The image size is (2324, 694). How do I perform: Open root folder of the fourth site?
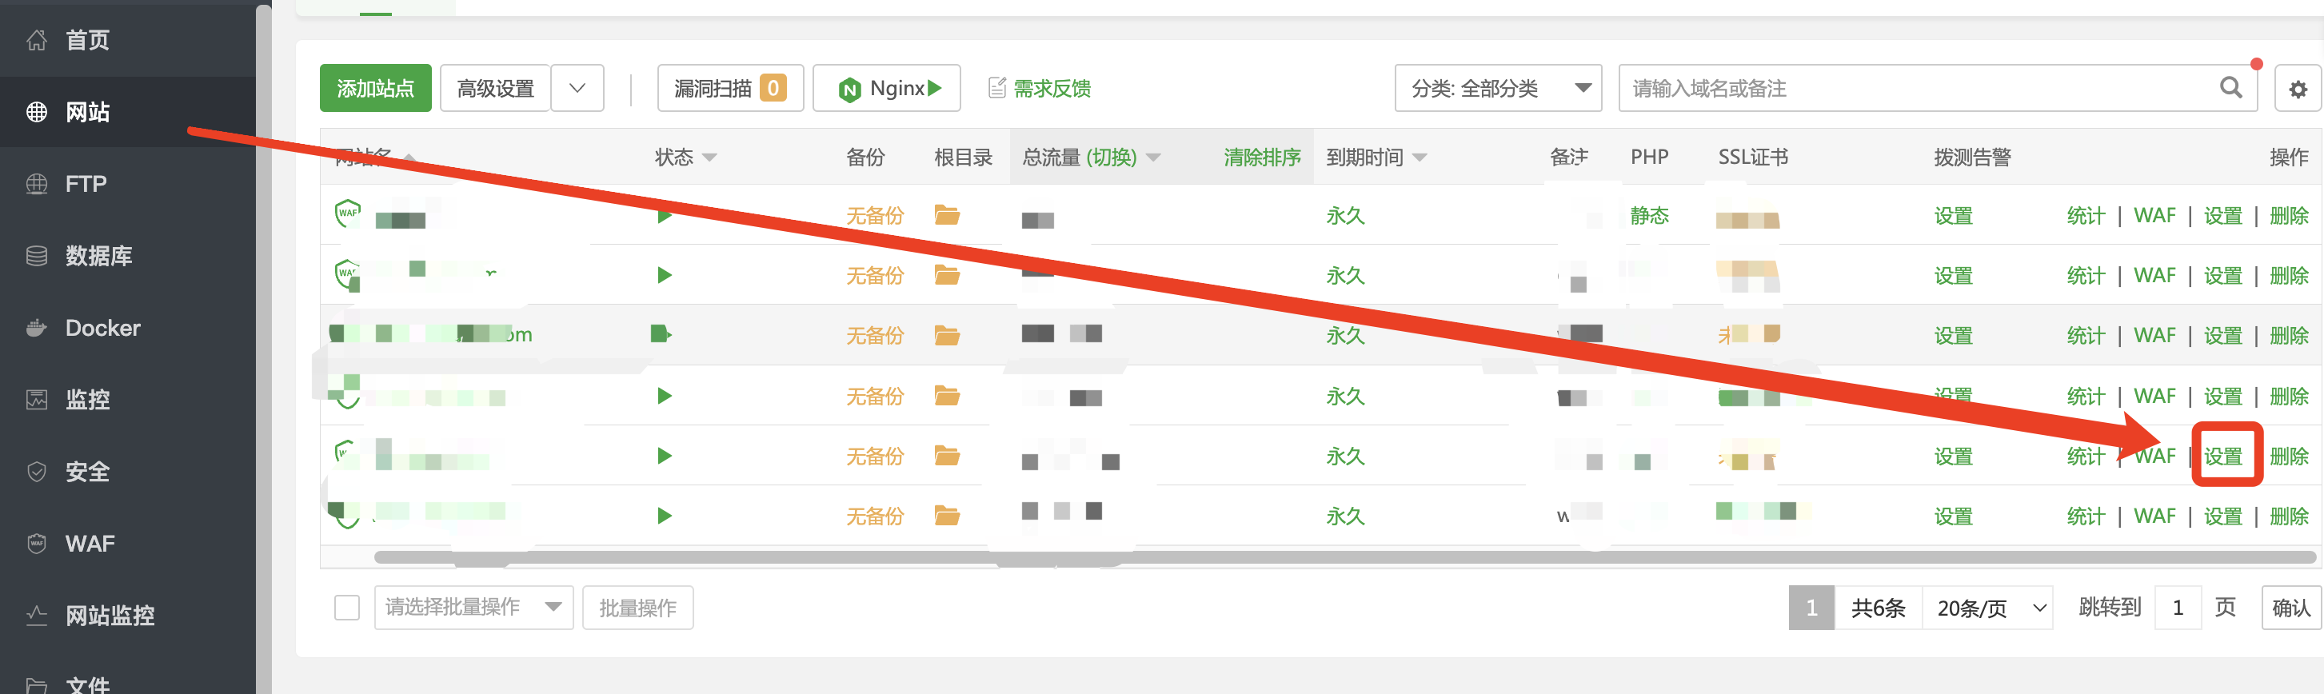946,395
